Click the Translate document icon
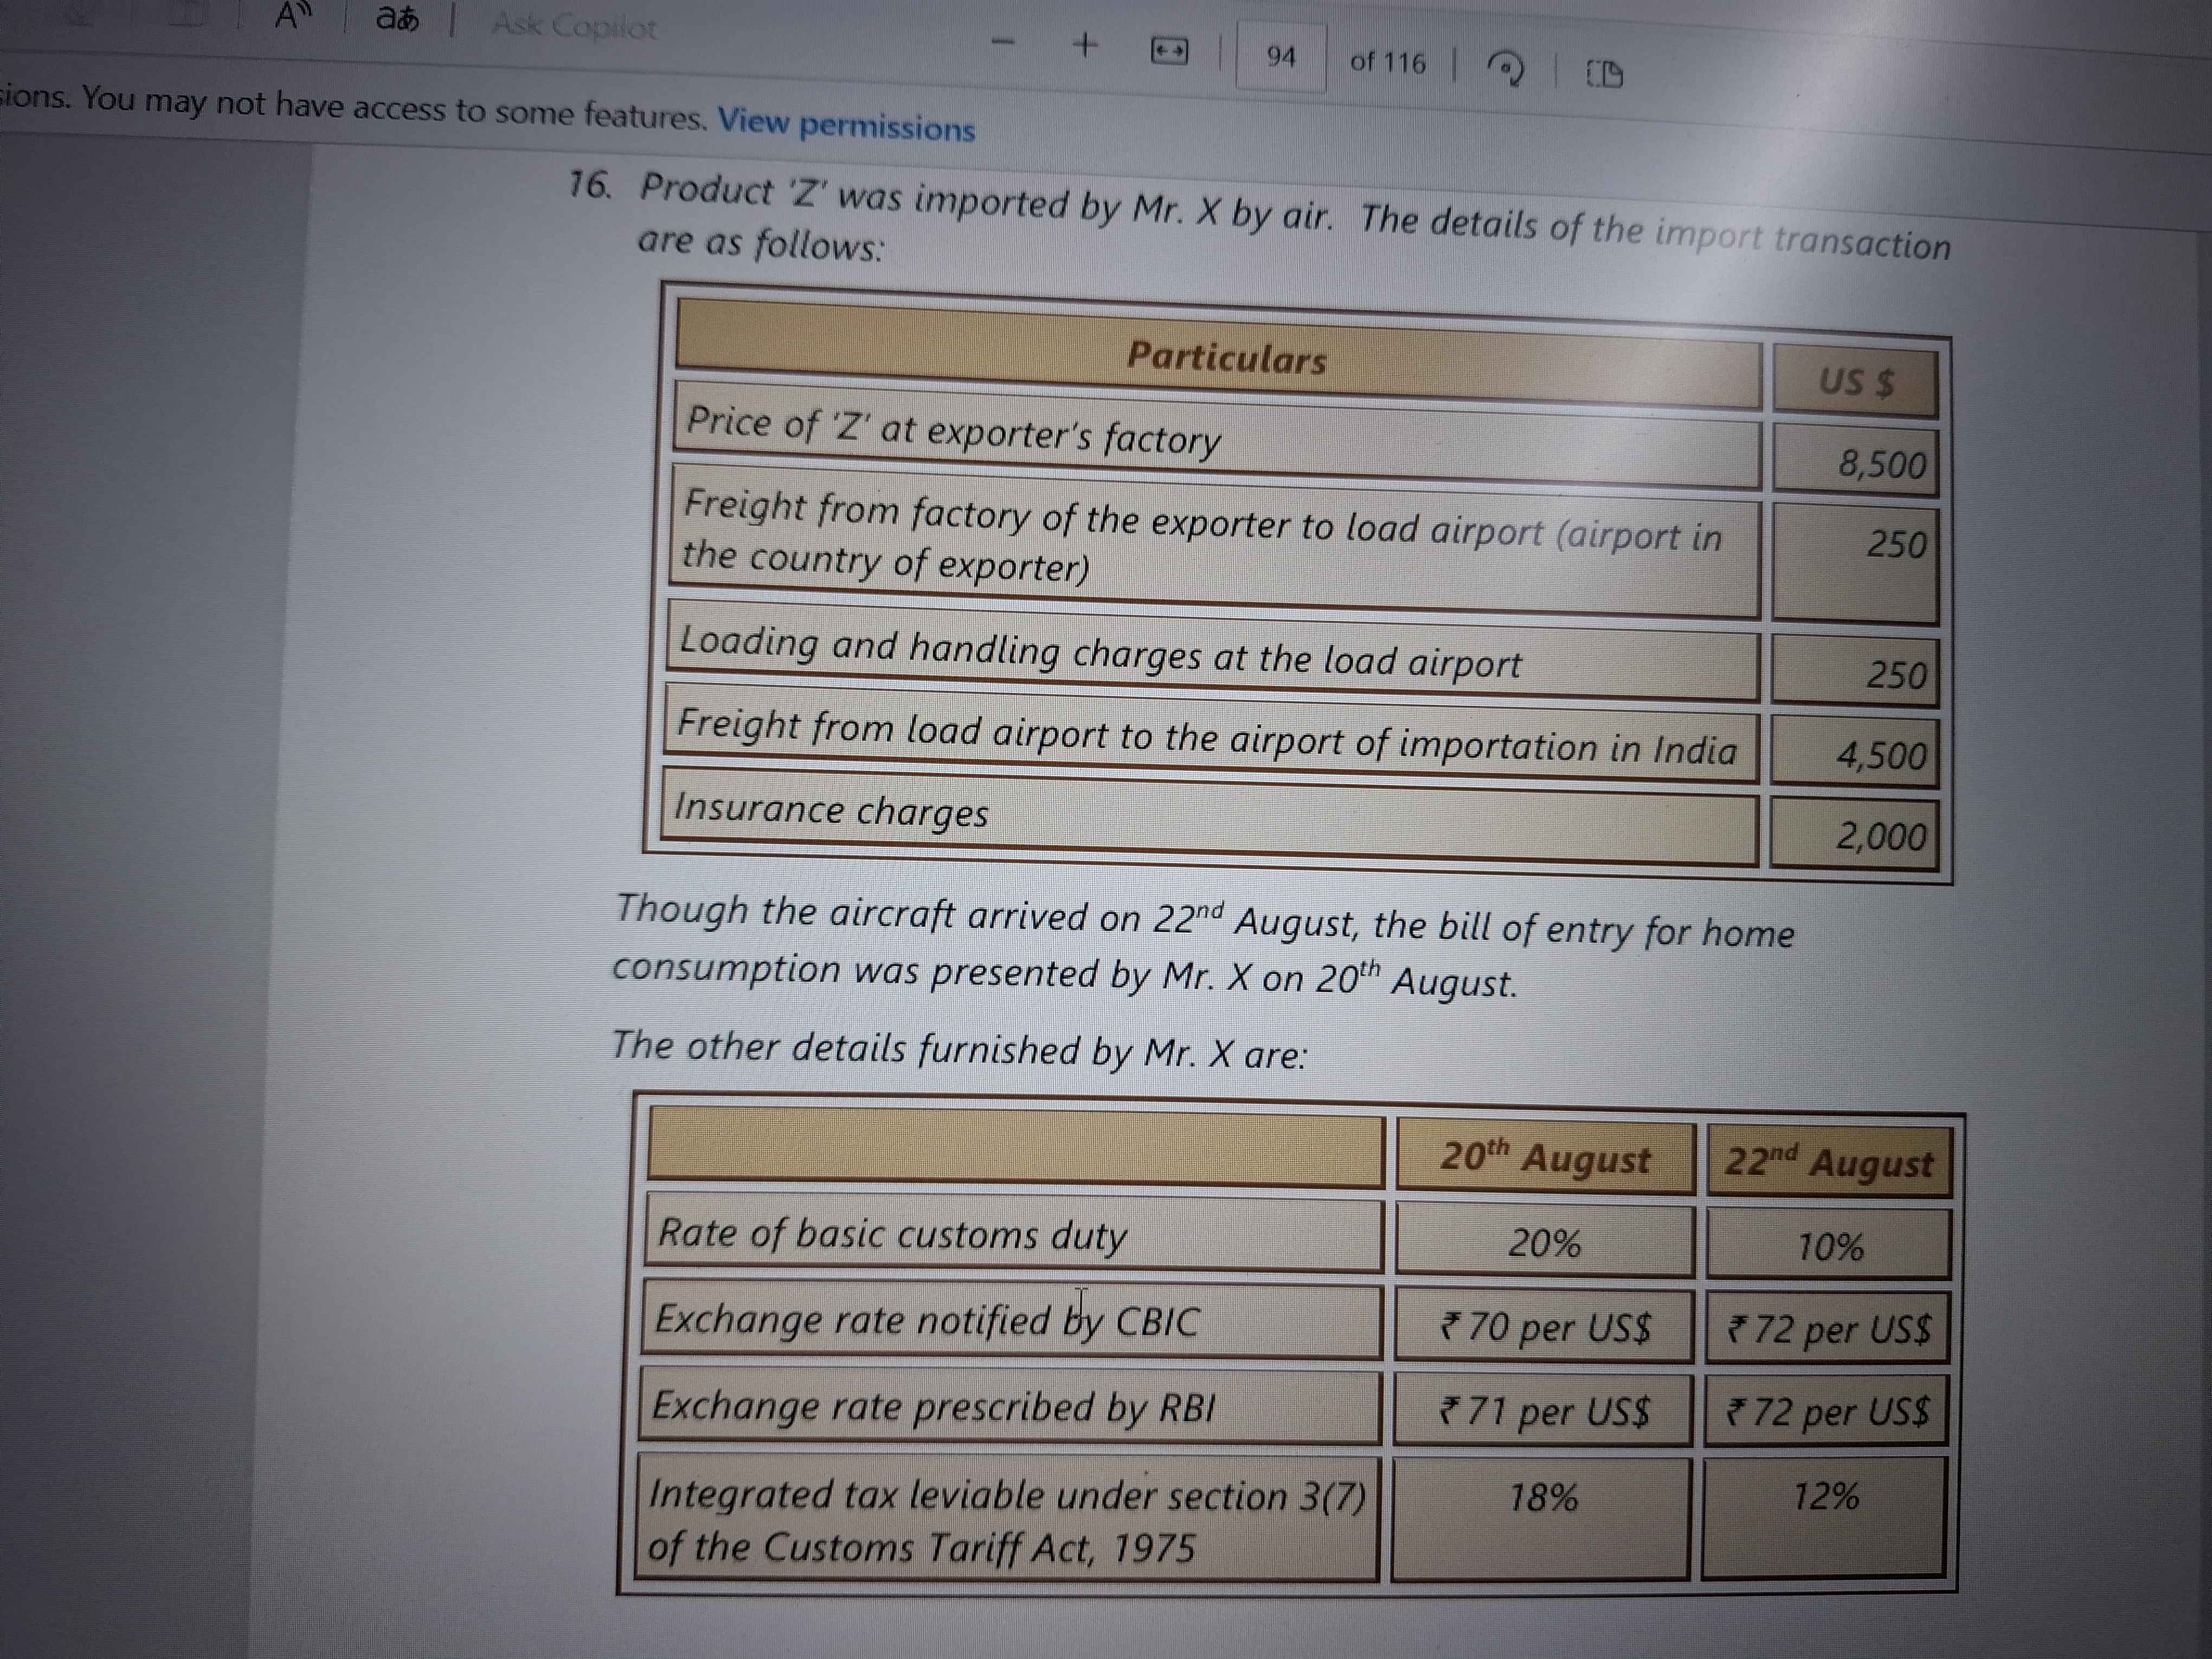 click(397, 19)
